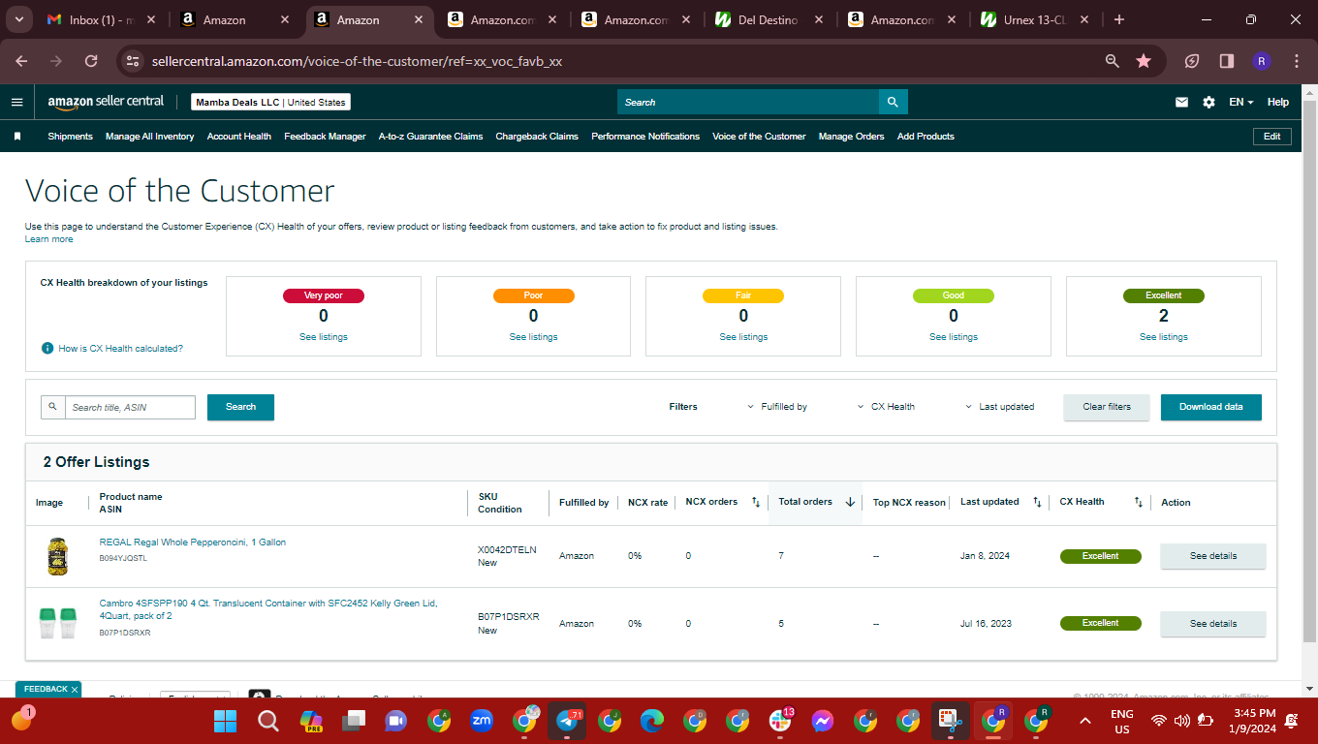Open Slack from the taskbar
This screenshot has height=744, width=1318.
coord(780,721)
